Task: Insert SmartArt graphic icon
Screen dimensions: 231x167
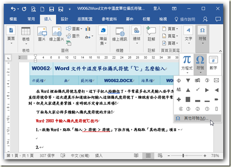Action: coord(69,43)
